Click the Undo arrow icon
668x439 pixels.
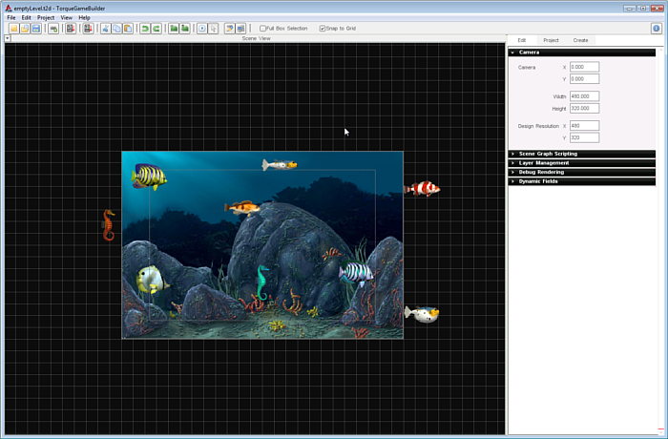(x=145, y=29)
